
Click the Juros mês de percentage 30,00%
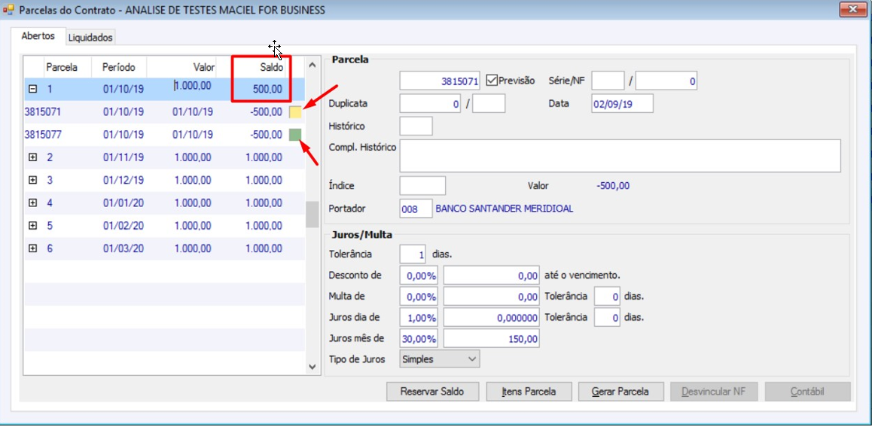(419, 338)
